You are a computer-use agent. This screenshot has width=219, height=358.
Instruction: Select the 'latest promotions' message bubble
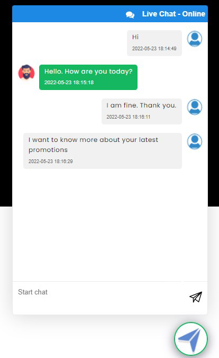[x=103, y=151]
